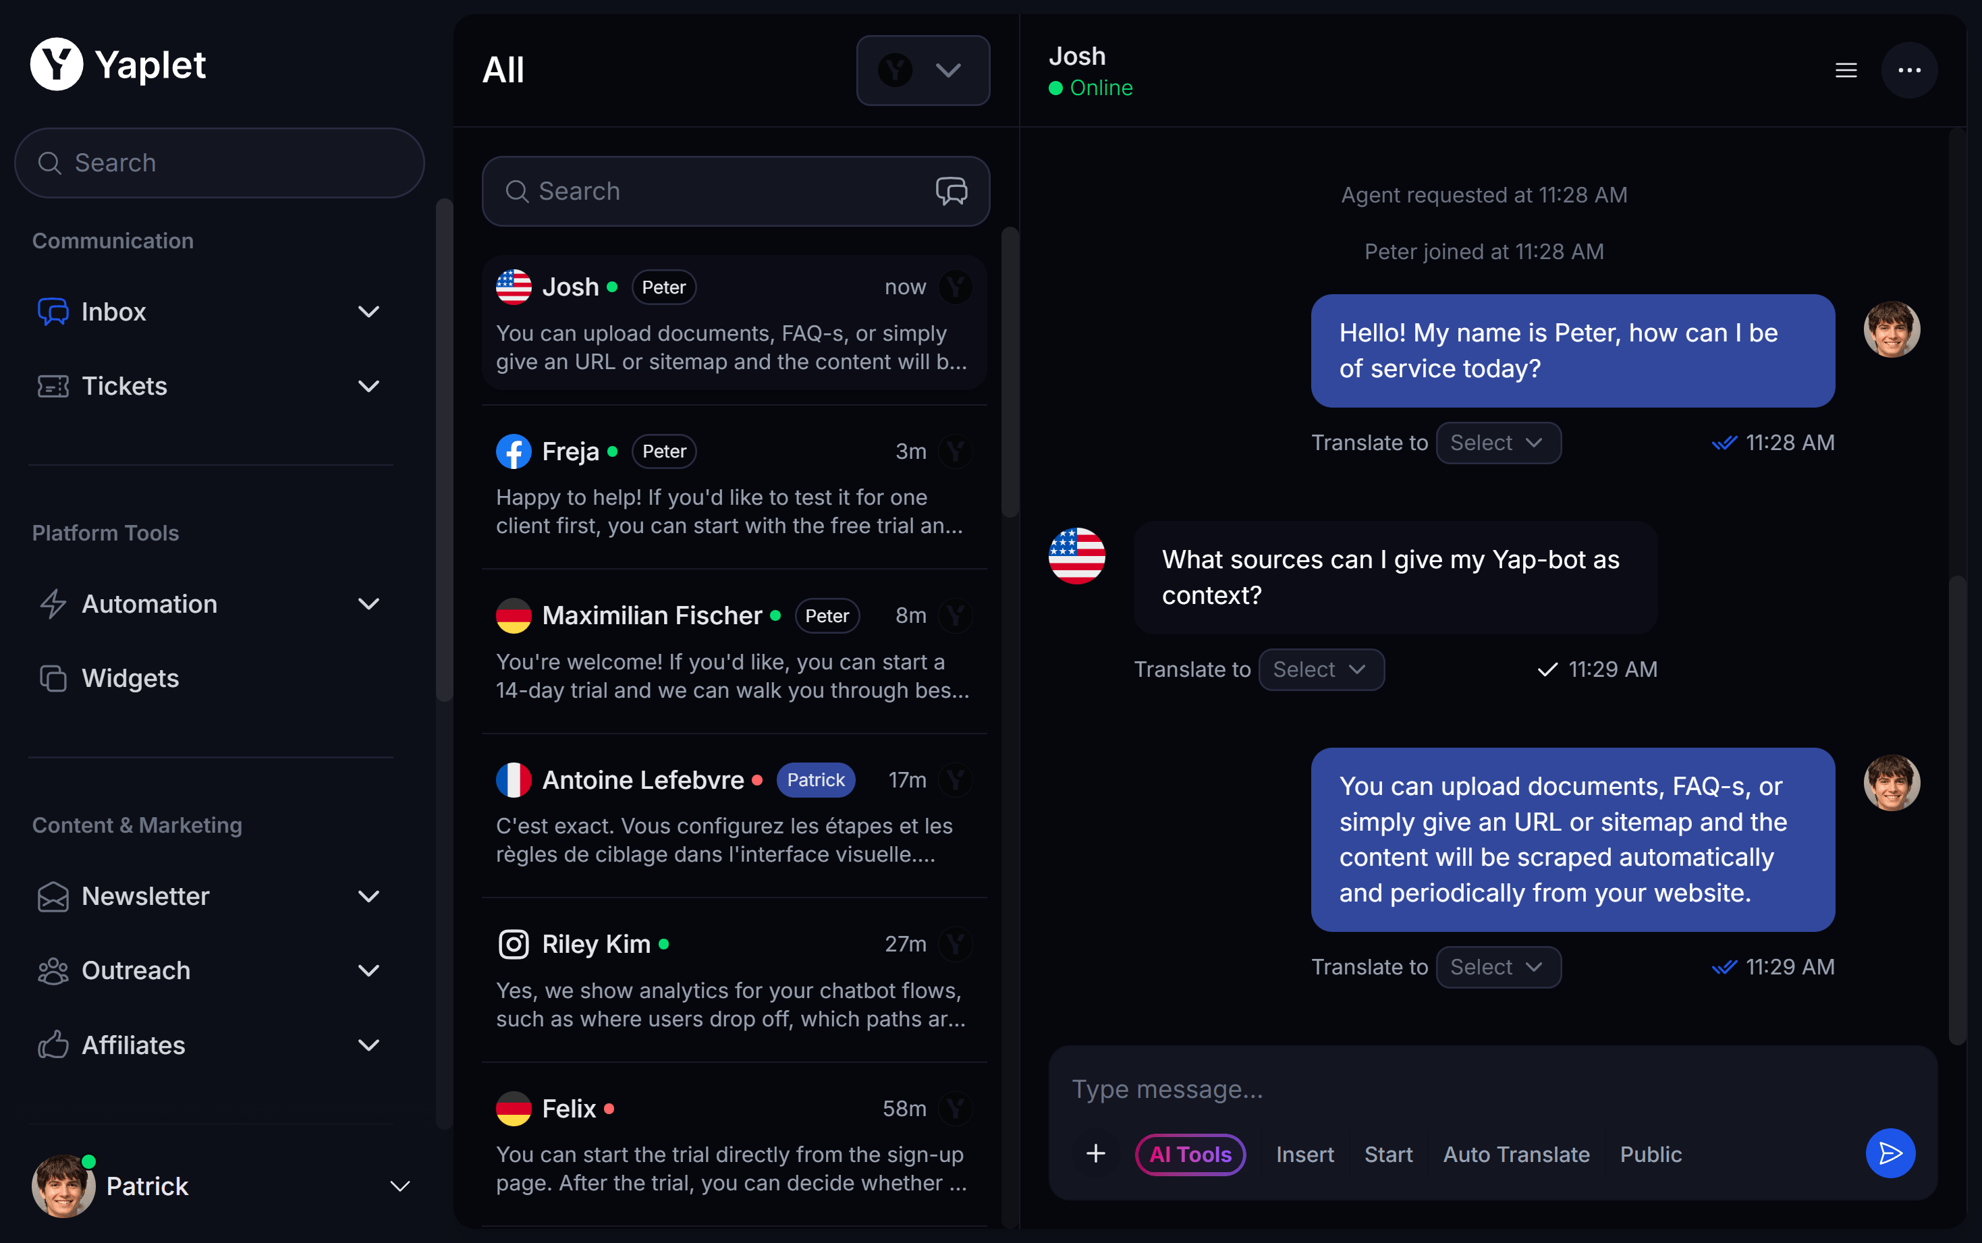This screenshot has width=1982, height=1243.
Task: Open AI Tools in the composer toolbar
Action: tap(1190, 1154)
